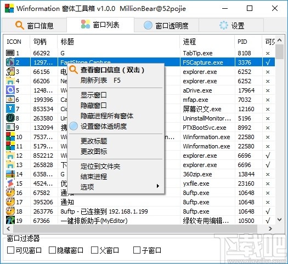Select 刷新列表 F5 menu entry
288x264 pixels.
116,81
